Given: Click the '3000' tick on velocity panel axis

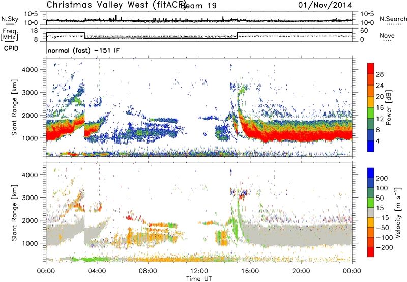Looking at the screenshot, I should [30, 198].
